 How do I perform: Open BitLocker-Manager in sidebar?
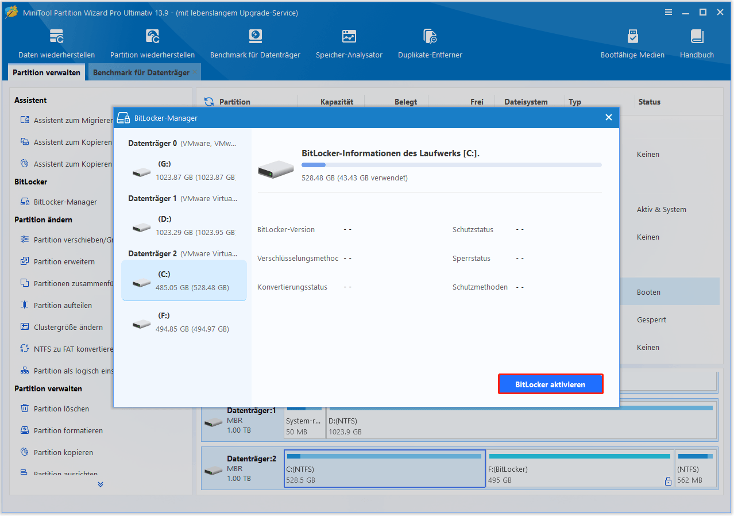coord(59,202)
